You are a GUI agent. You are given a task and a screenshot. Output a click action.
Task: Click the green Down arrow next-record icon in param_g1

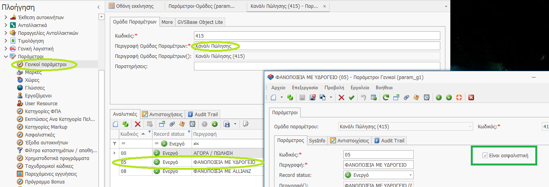tap(449, 97)
